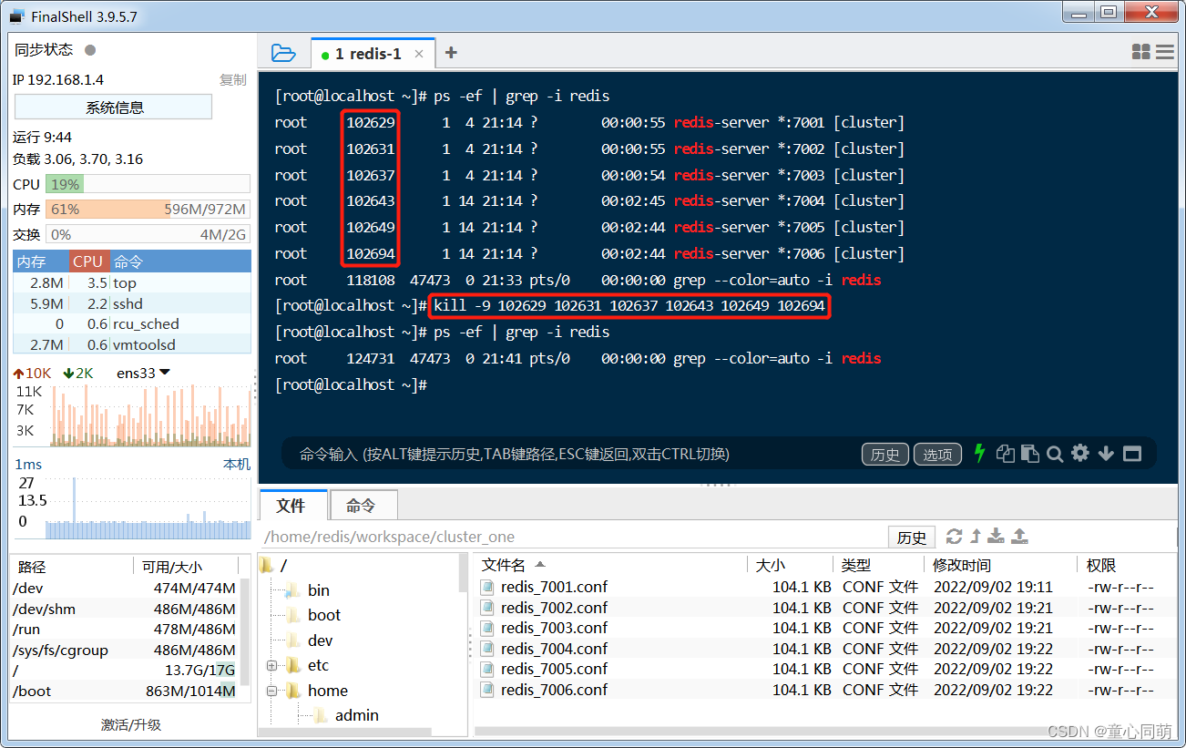Sort files by 类型 column header
Screen dimensions: 1186x748
tap(878, 565)
